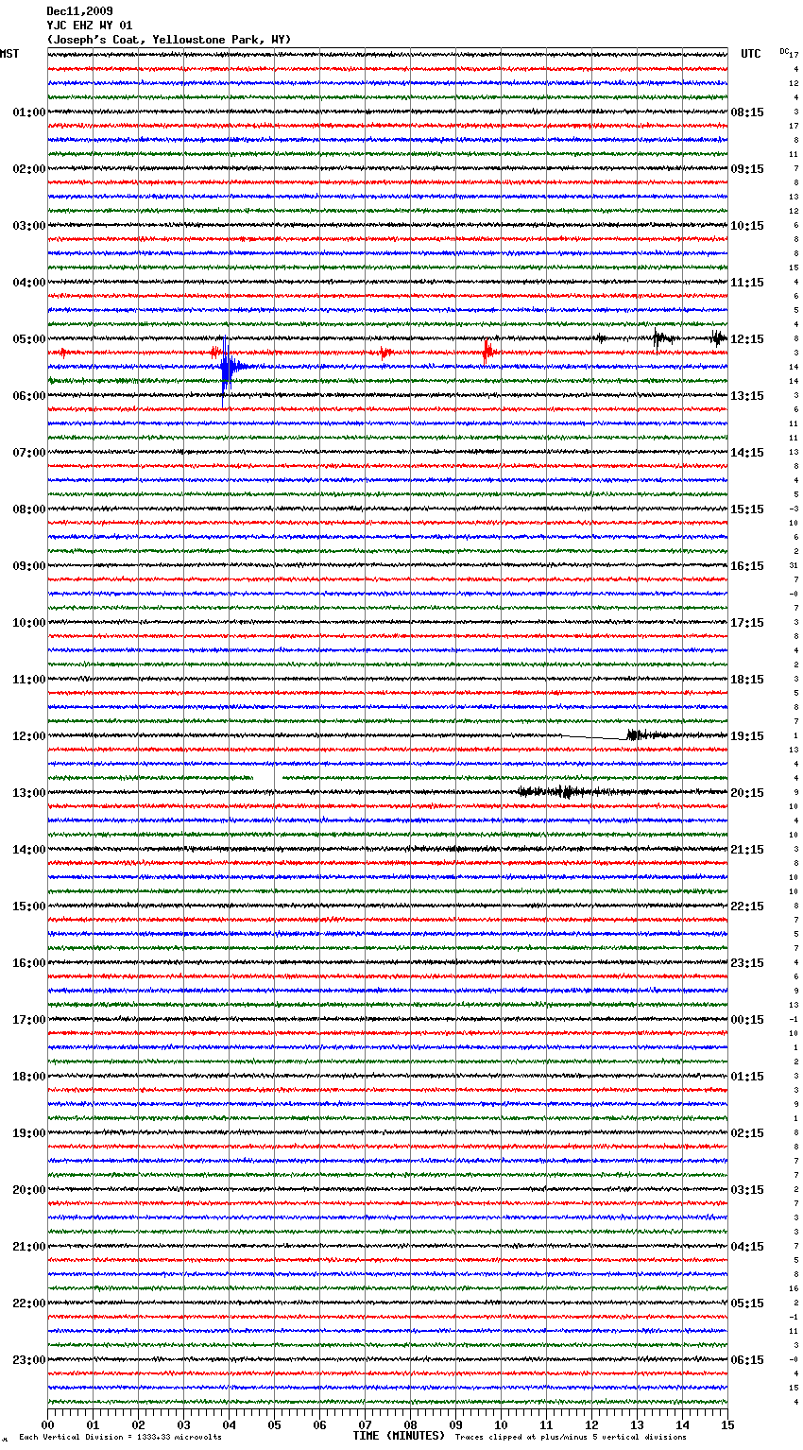This screenshot has height=1450, width=803.
Task: Click the data gap in the green trace above 13:00
Action: [267, 778]
